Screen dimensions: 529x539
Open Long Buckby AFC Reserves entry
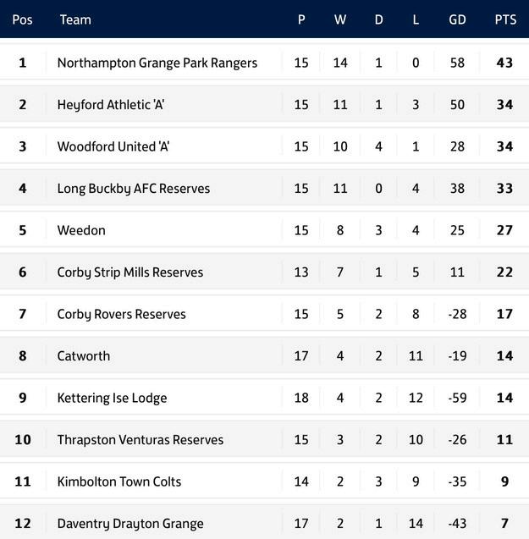(x=134, y=189)
